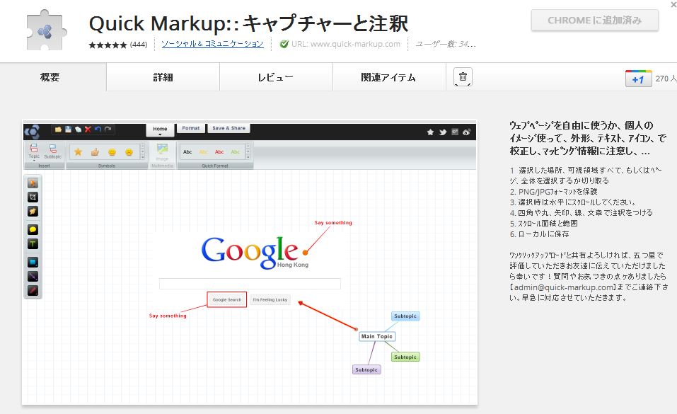Select the thumbs-up symbol

pyautogui.click(x=95, y=151)
